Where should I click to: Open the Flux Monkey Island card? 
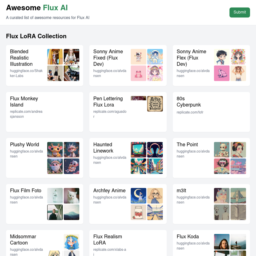[45, 112]
